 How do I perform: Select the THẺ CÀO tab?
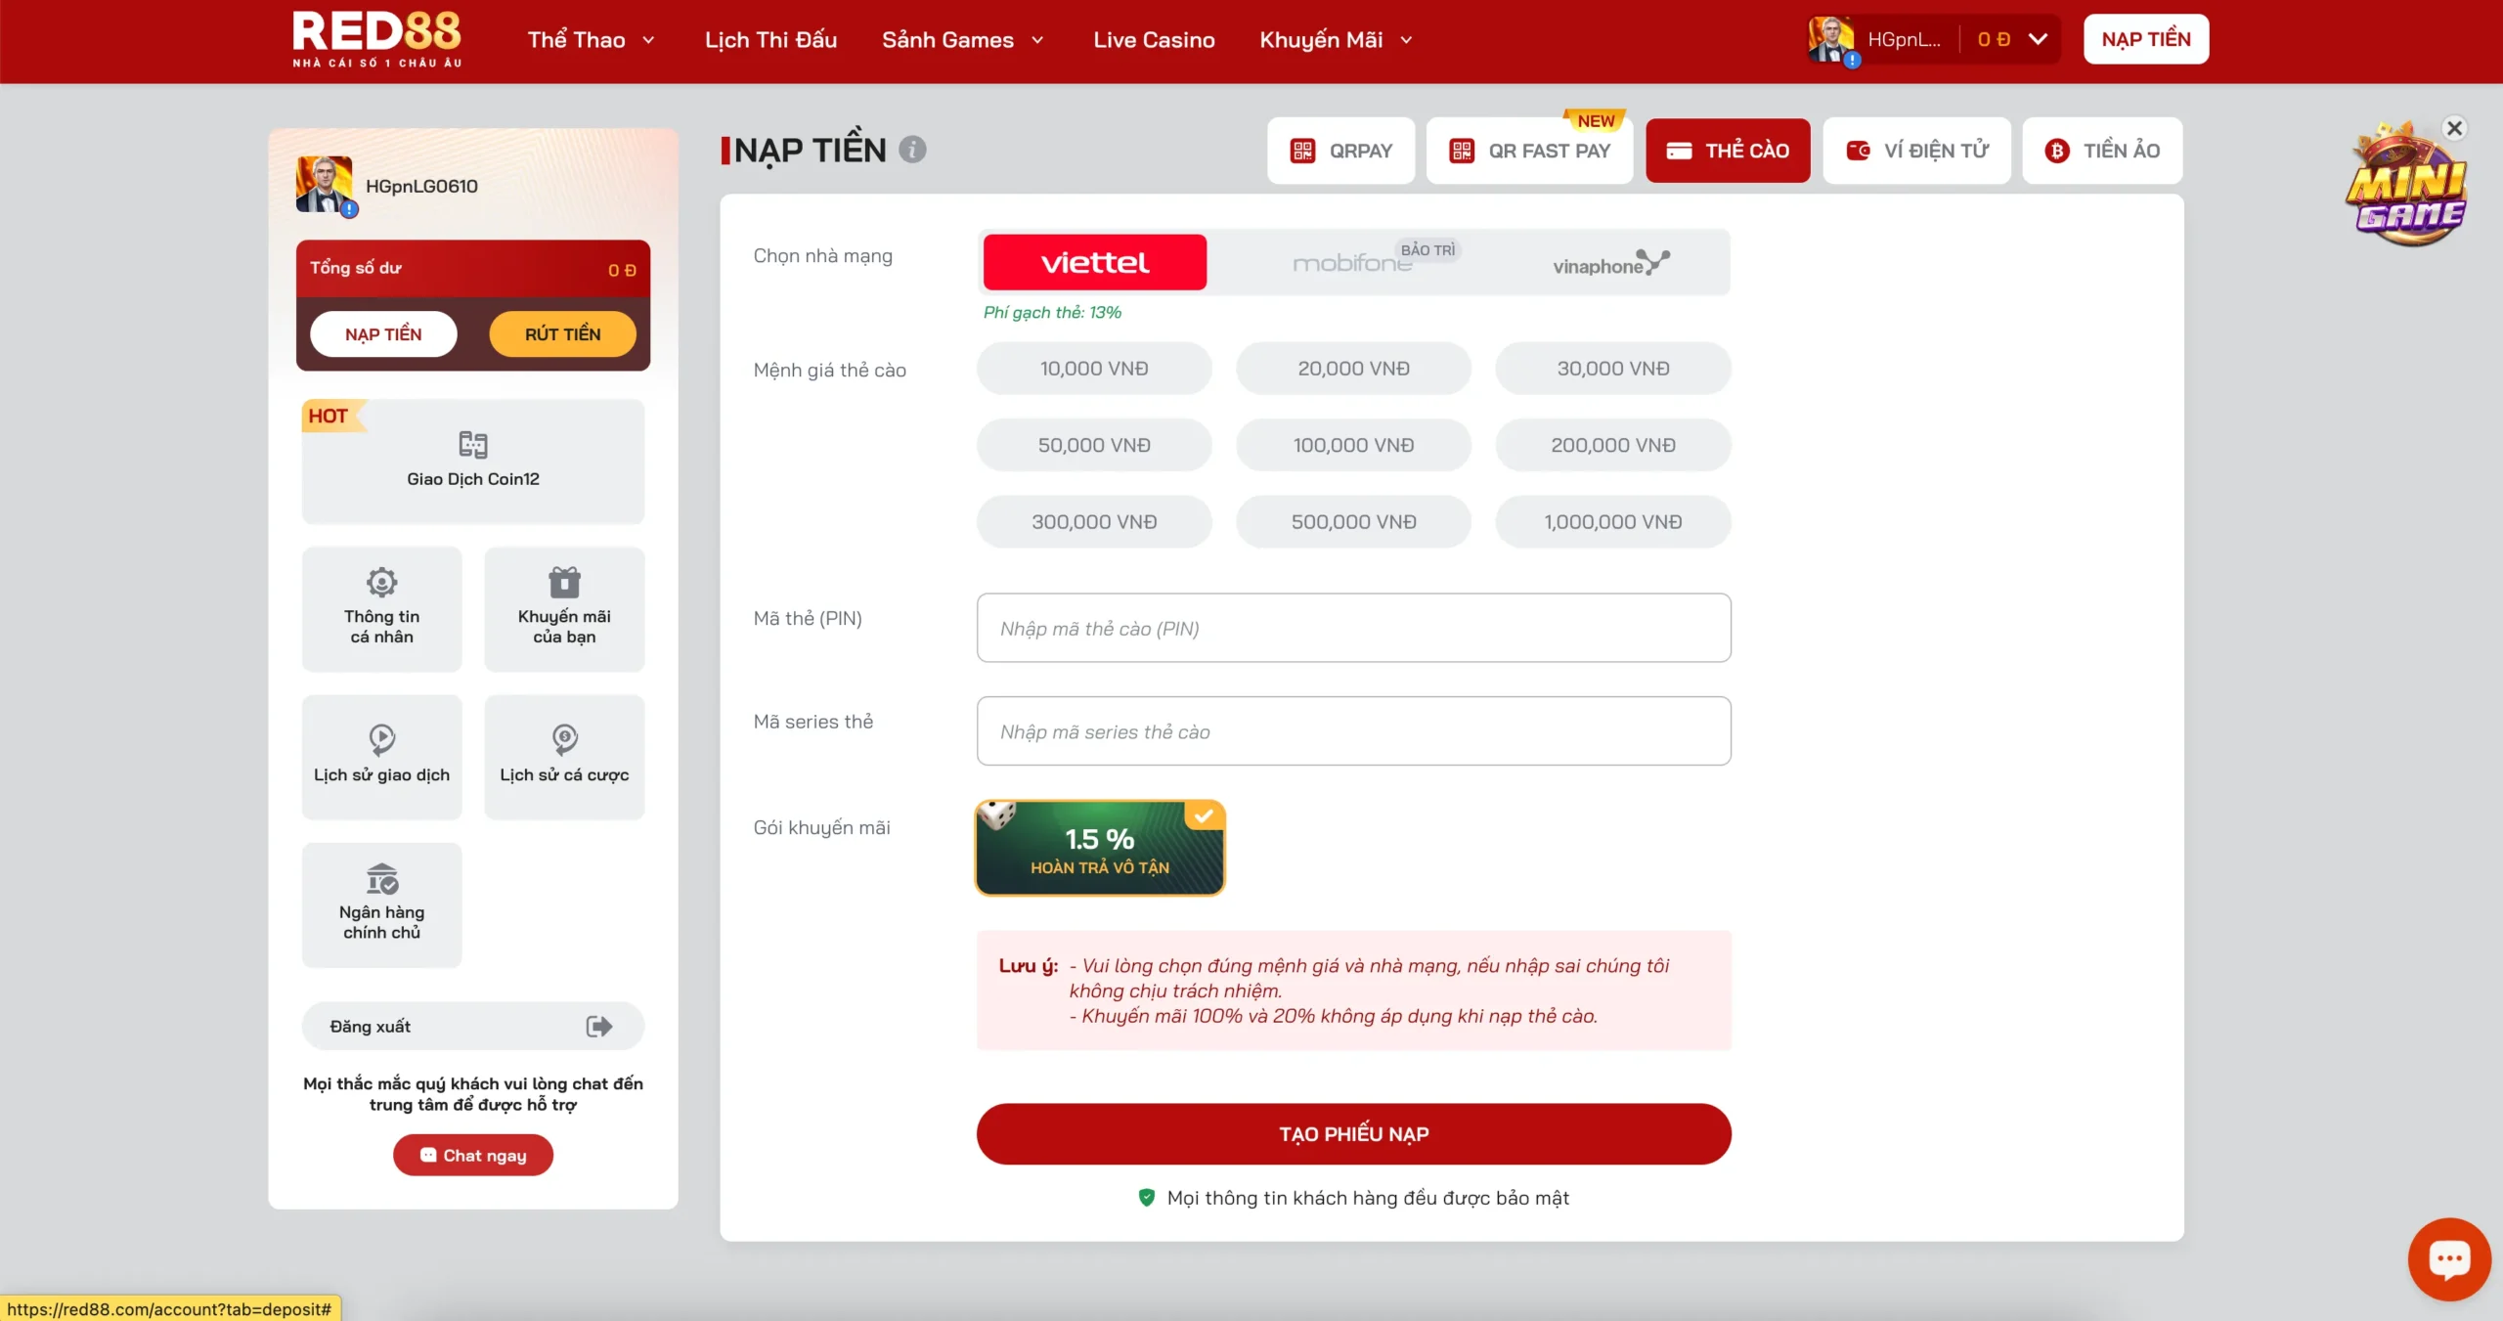tap(1728, 151)
